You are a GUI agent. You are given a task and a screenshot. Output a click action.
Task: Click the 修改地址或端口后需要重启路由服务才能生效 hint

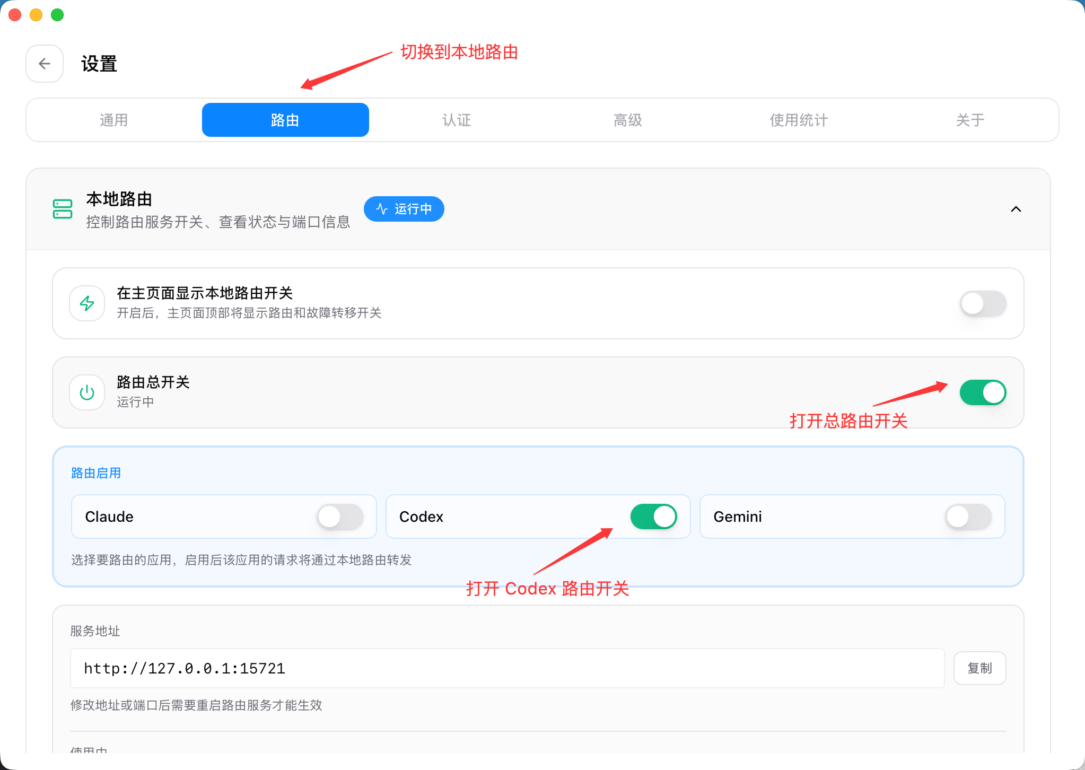196,705
